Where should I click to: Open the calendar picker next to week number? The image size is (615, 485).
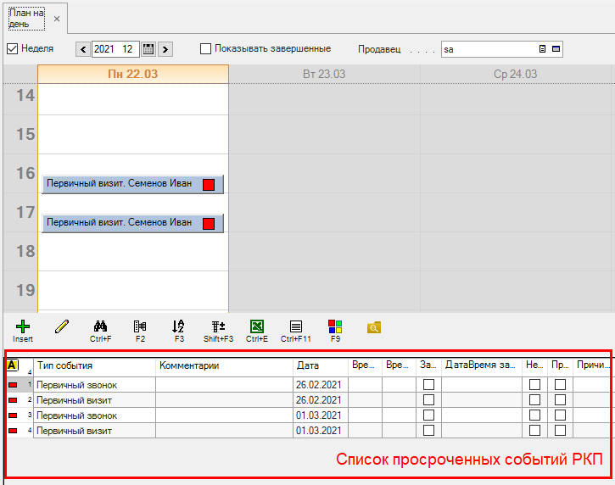(148, 49)
